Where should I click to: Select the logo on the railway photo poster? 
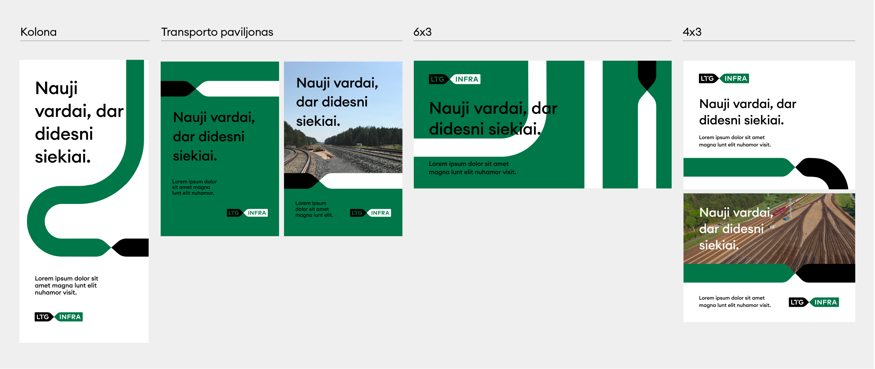point(371,213)
